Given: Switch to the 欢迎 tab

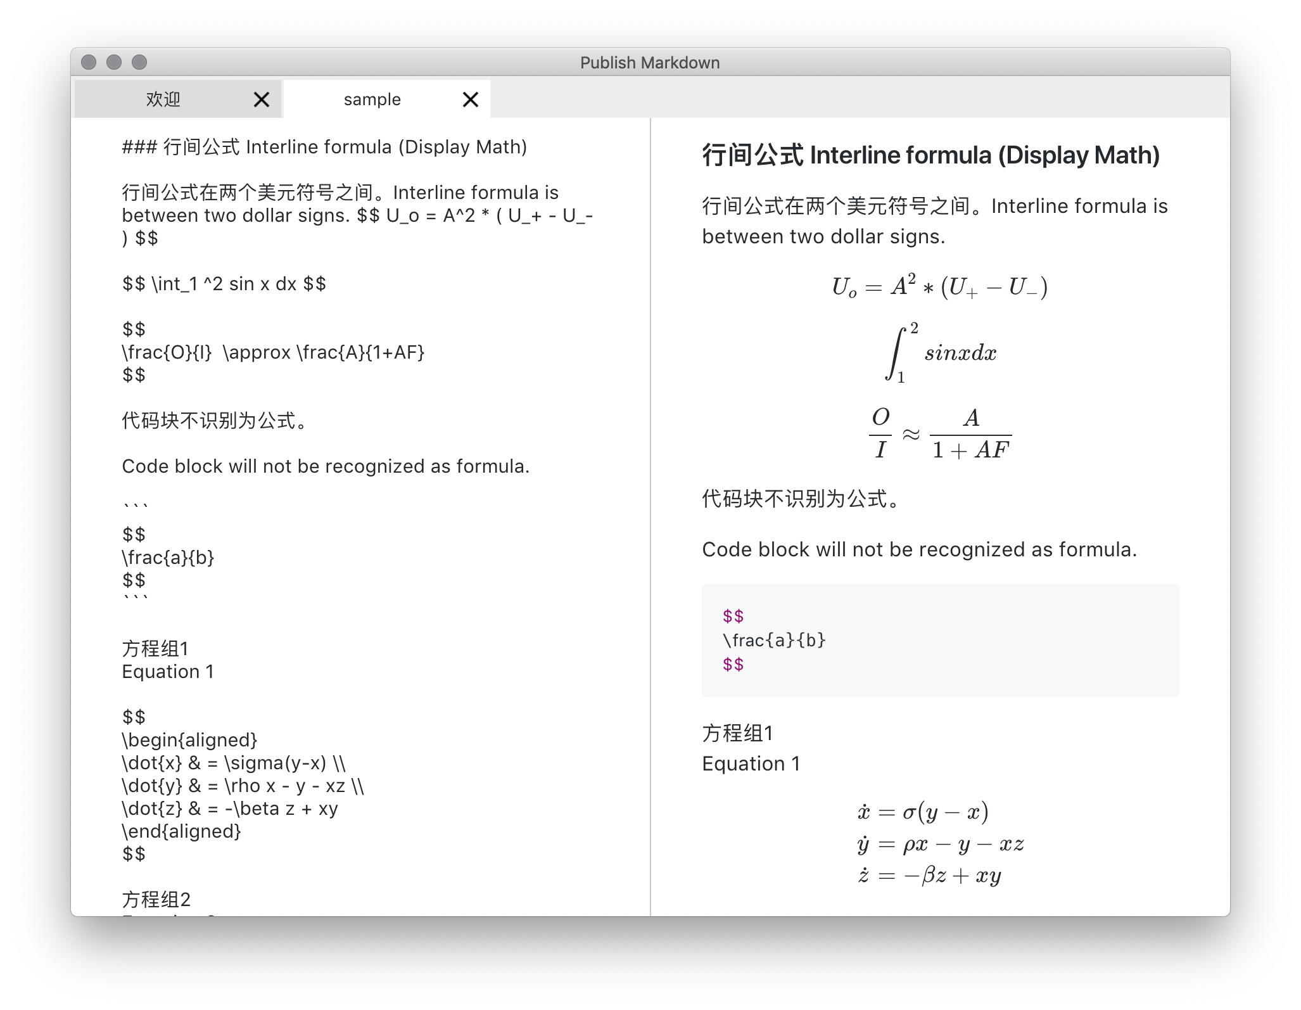Looking at the screenshot, I should click(x=163, y=99).
